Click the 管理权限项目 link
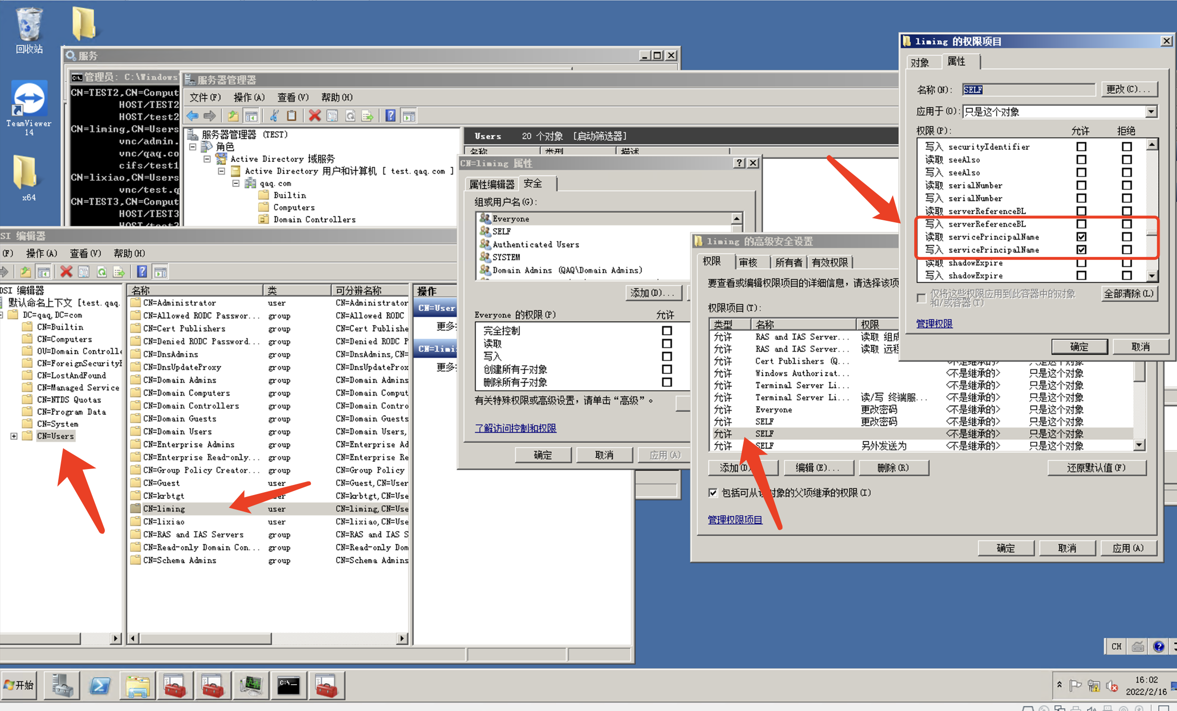 [x=735, y=520]
